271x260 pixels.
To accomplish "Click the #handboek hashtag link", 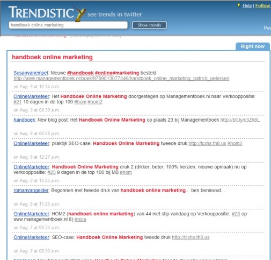I will [80, 73].
